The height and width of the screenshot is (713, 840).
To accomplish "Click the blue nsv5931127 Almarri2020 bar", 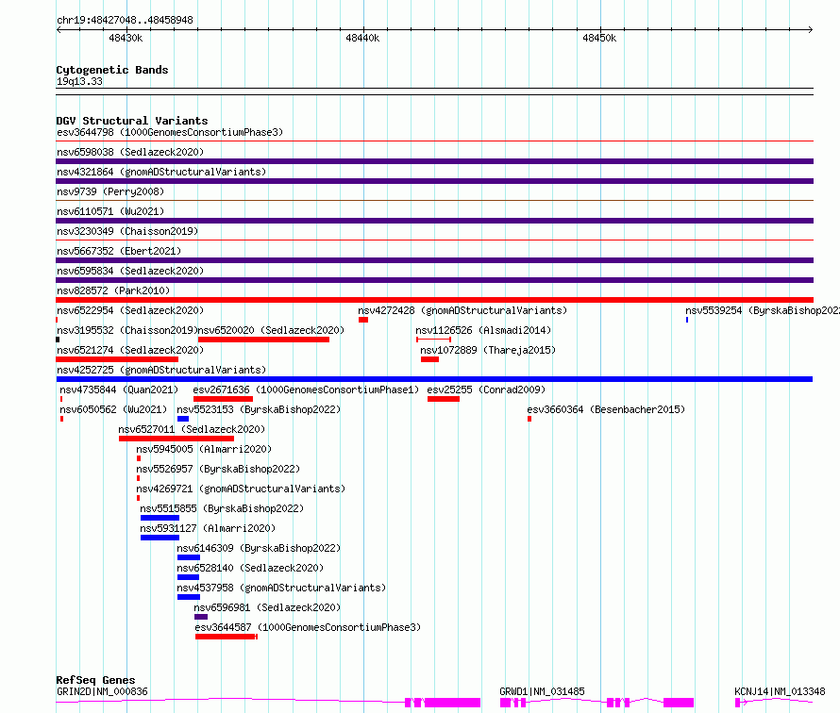I will [x=160, y=538].
